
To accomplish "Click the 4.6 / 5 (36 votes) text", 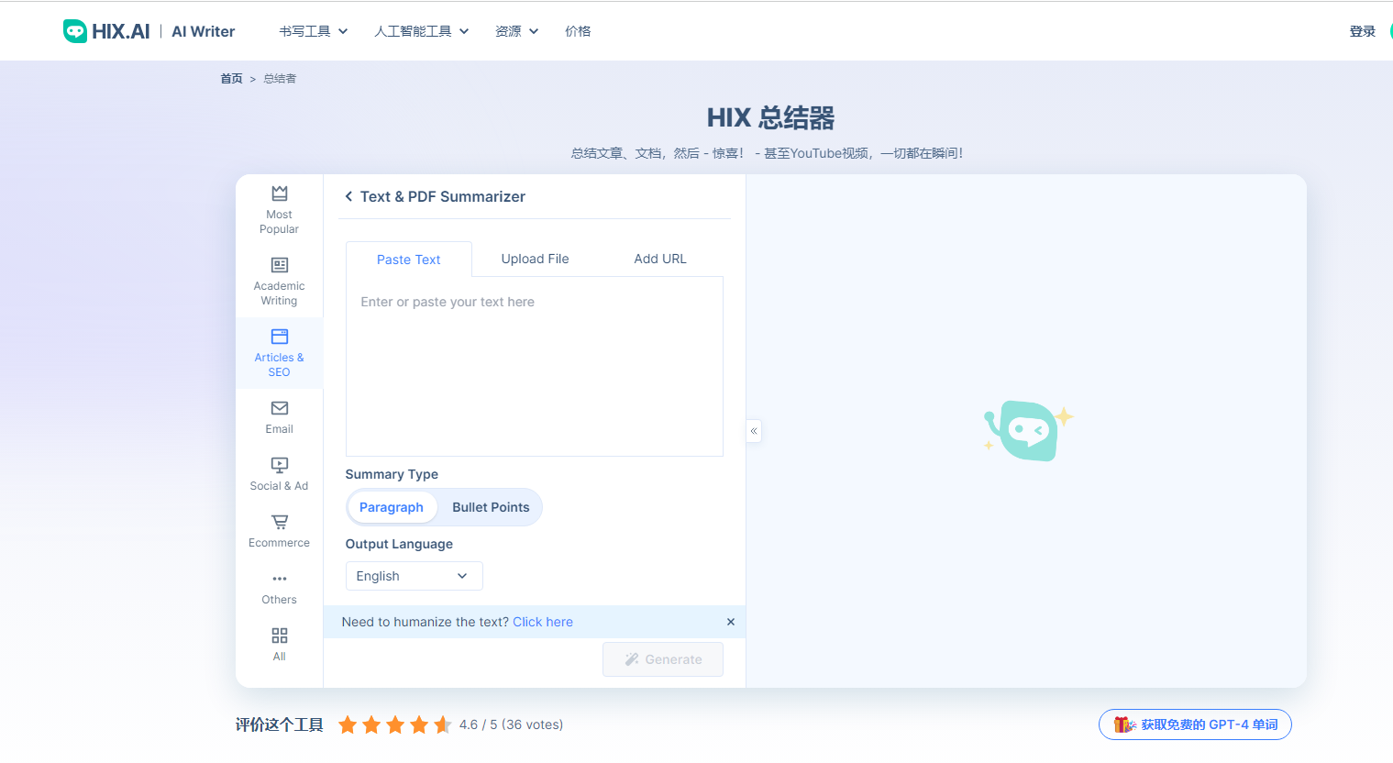I will tap(511, 724).
